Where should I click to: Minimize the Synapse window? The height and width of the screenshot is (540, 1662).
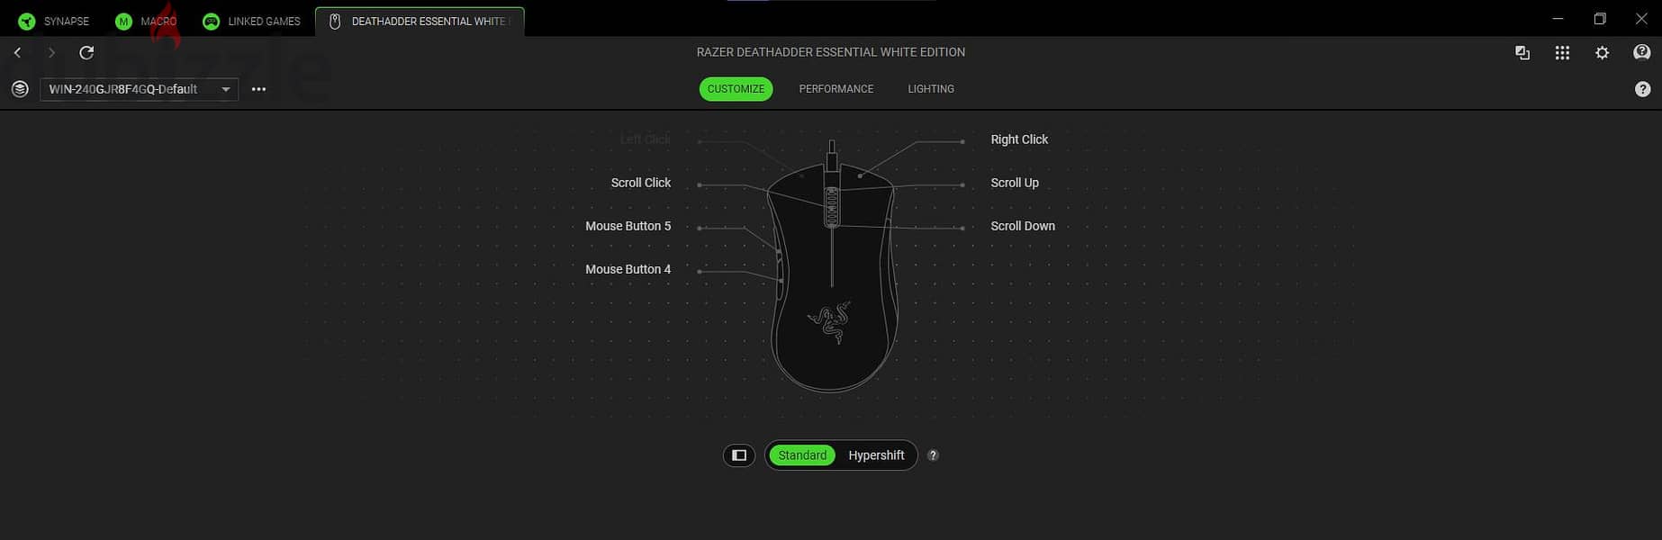[1558, 18]
